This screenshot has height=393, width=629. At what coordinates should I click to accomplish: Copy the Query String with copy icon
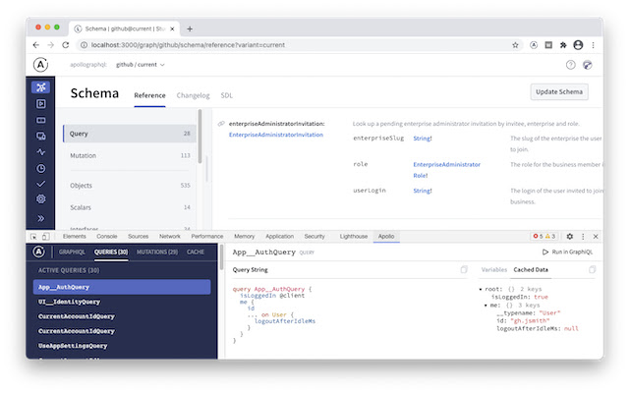464,269
